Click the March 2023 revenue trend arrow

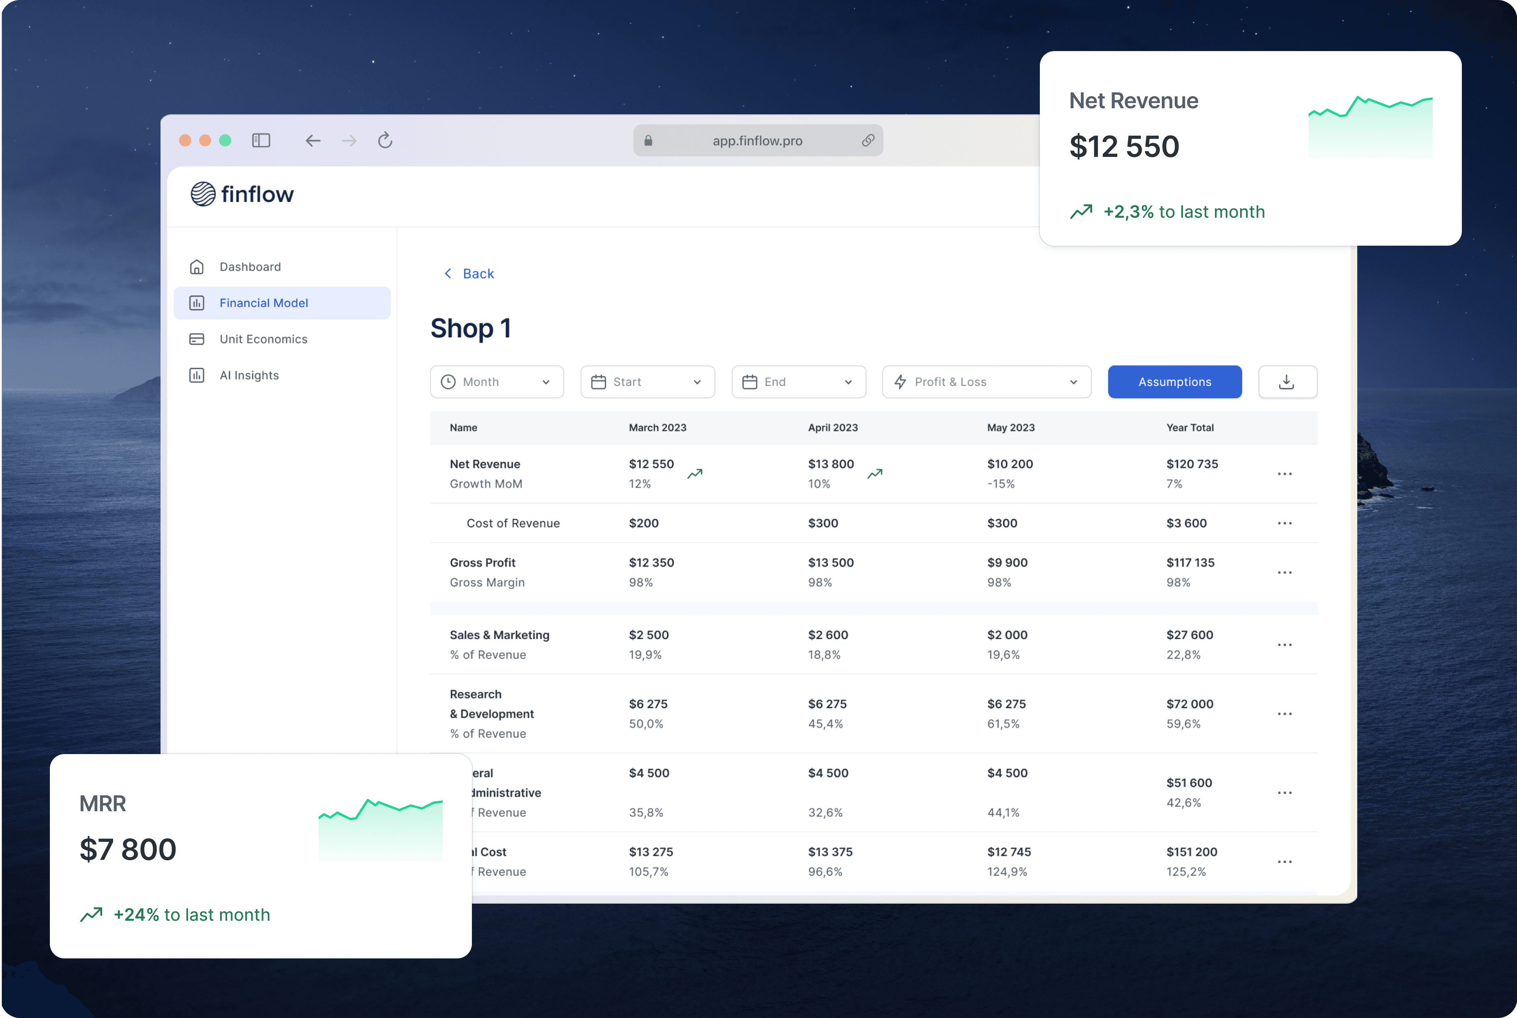694,474
